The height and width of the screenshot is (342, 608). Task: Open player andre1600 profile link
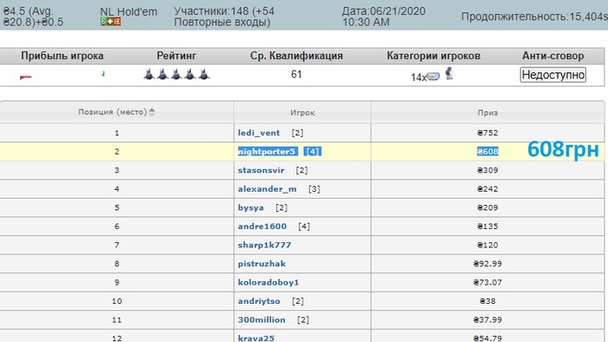point(262,227)
